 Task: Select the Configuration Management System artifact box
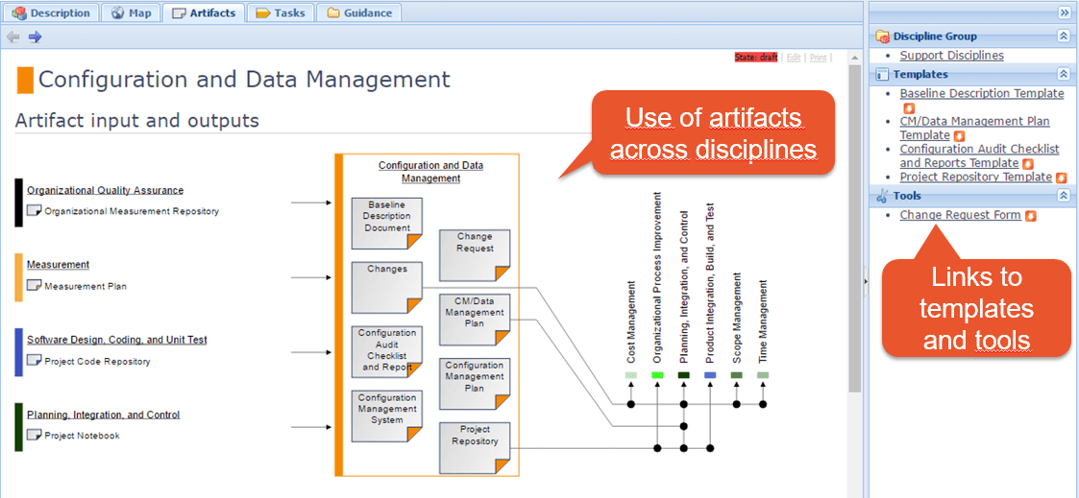click(x=387, y=416)
